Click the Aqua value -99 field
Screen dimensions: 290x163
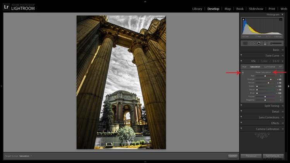pyautogui.click(x=279, y=90)
